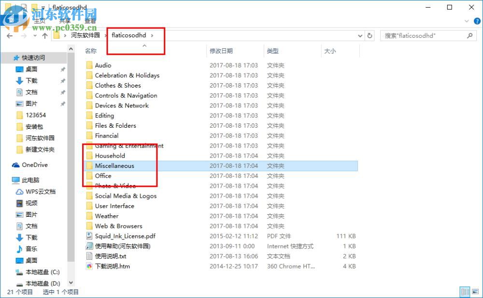Select the 下载说明.htm file icon
This screenshot has width=483, height=298.
click(89, 266)
